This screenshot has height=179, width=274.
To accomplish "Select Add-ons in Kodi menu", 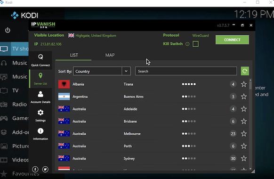I will click(14, 132).
